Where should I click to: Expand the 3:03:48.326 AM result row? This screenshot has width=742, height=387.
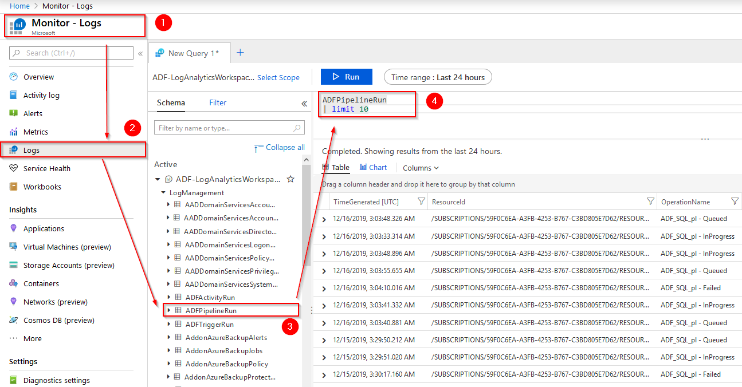pos(324,219)
